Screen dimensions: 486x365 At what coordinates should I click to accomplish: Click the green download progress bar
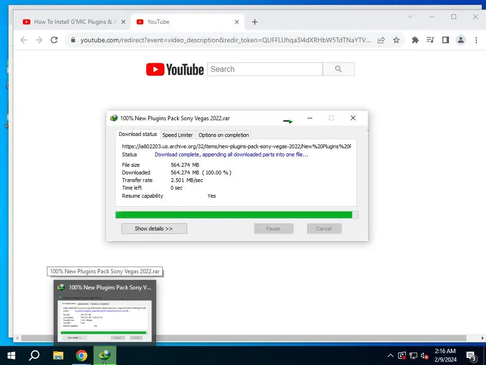(237, 215)
